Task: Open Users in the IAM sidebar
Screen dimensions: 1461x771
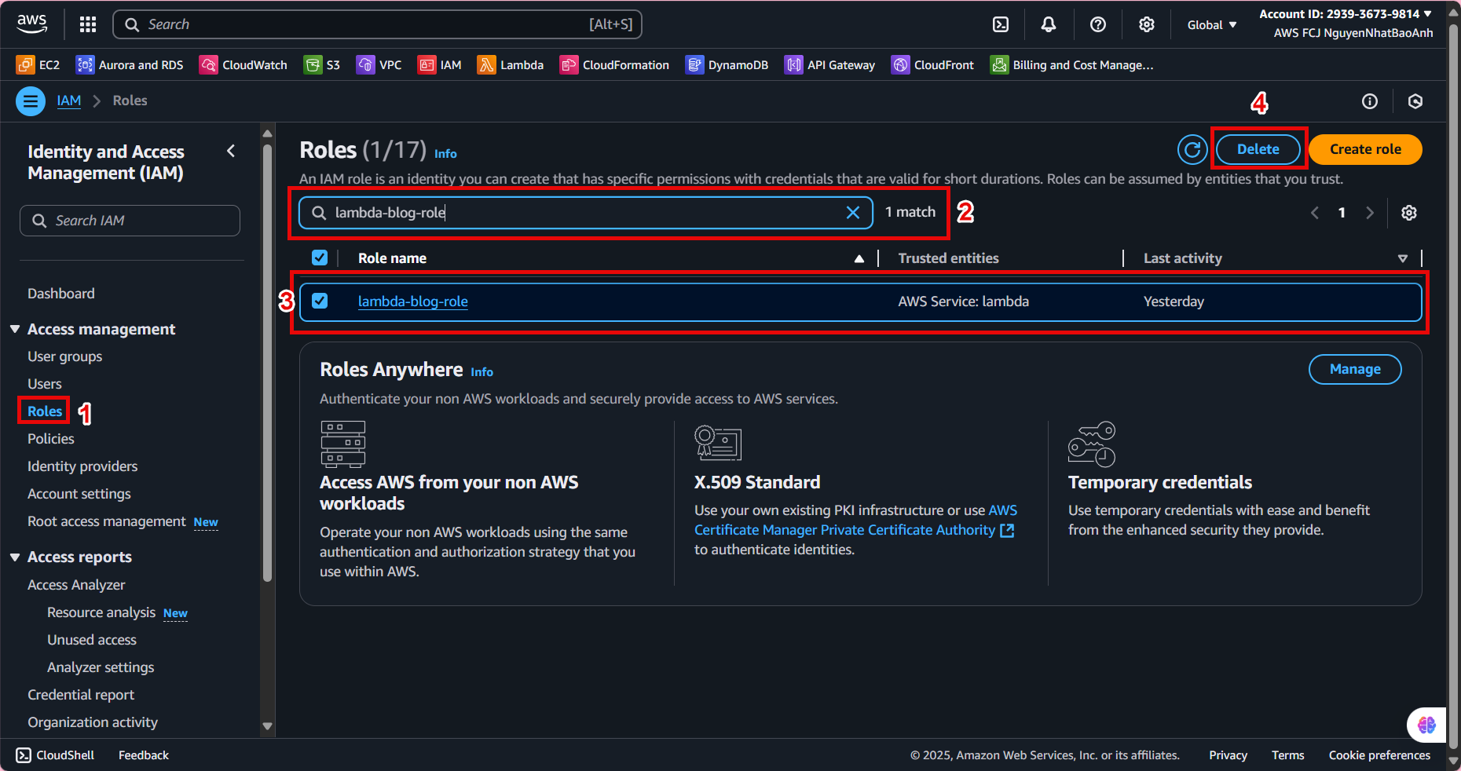Action: (x=45, y=384)
